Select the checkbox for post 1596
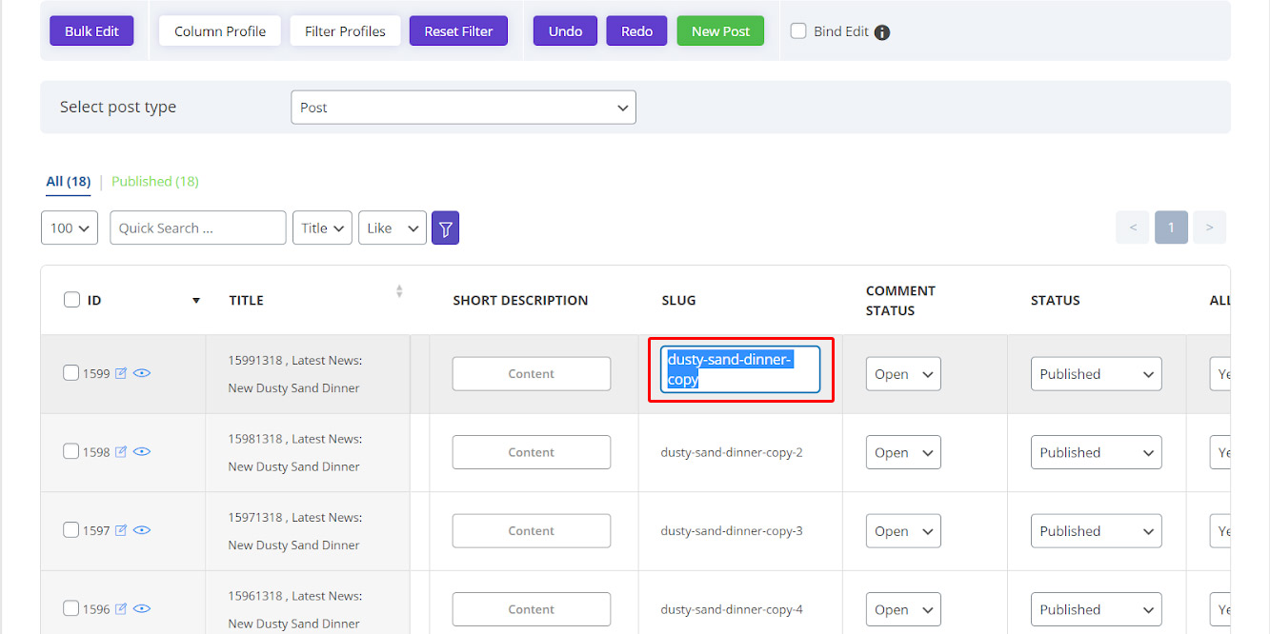Viewport: 1270px width, 634px height. point(71,608)
